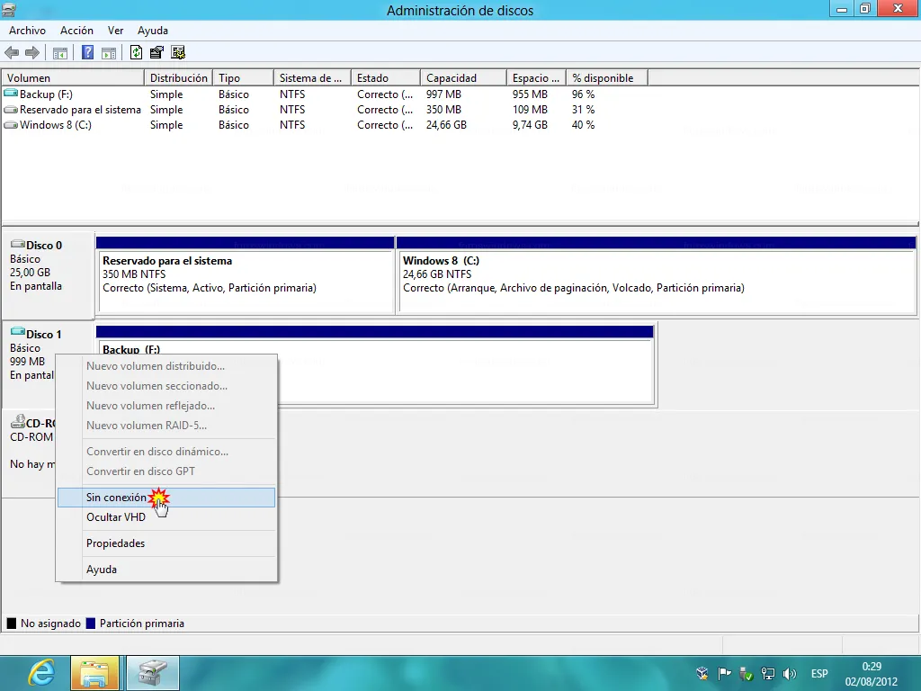Select Ayuda in the context menu

166,570
